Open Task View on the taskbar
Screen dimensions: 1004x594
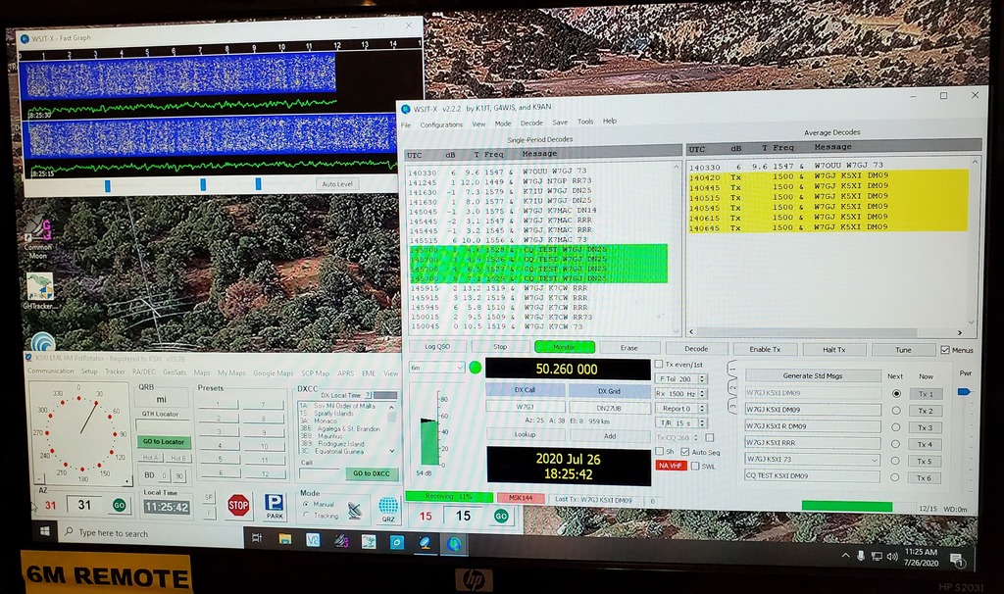[x=257, y=538]
